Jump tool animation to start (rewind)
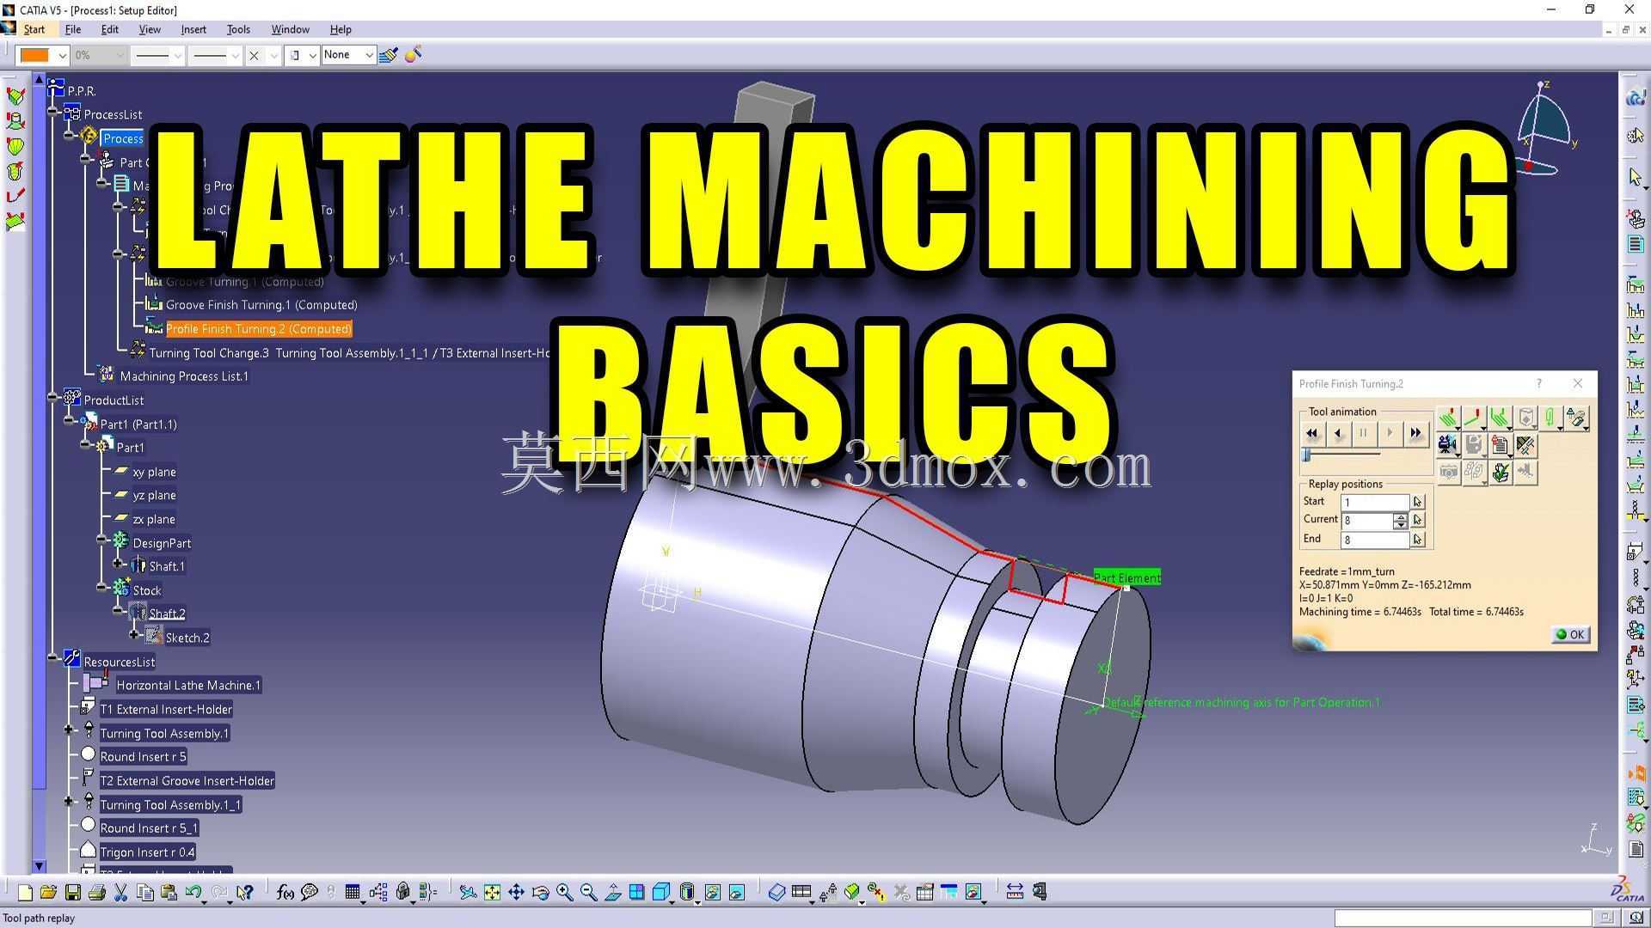 tap(1312, 433)
